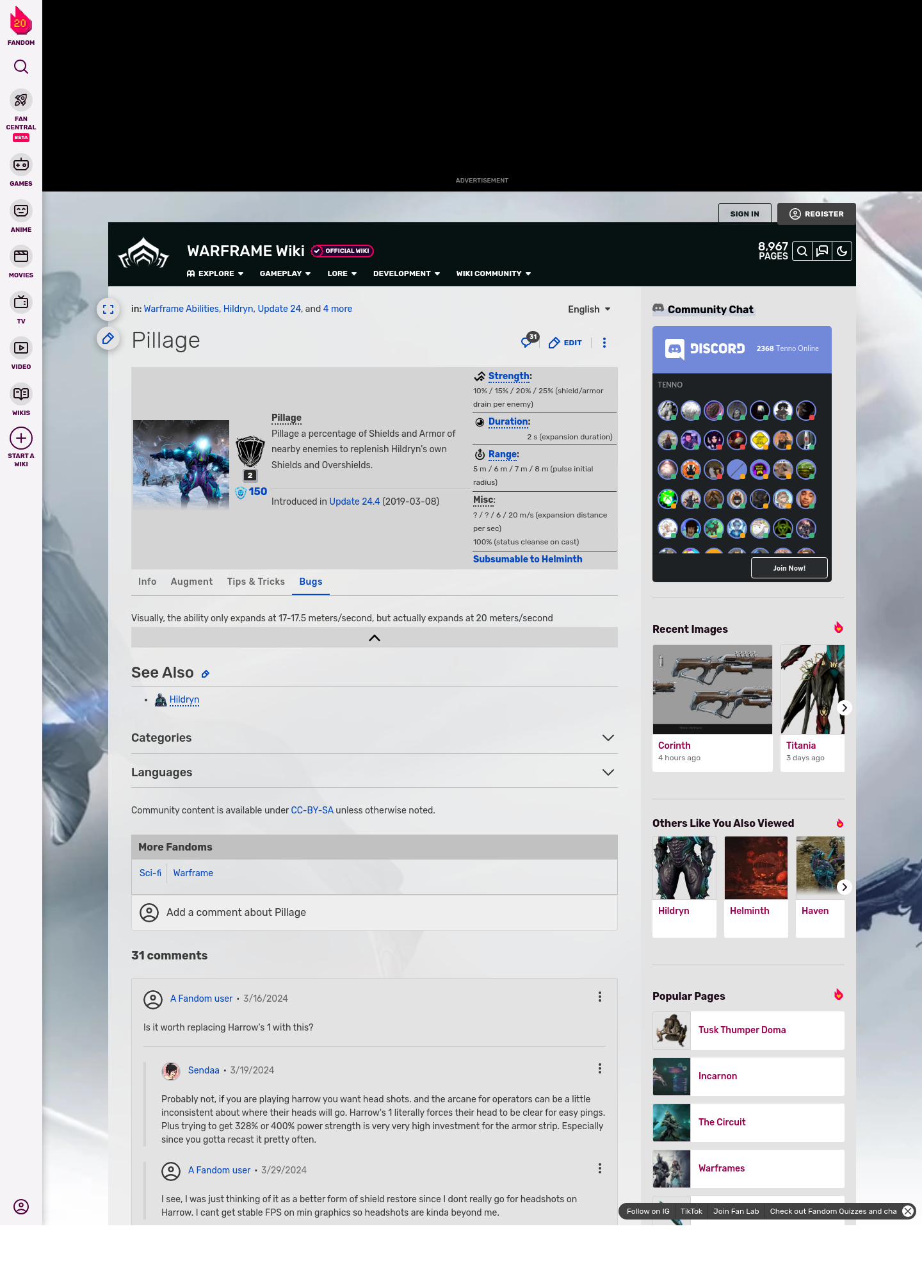The height and width of the screenshot is (1281, 922).
Task: Edit the See Also section
Action: (x=206, y=674)
